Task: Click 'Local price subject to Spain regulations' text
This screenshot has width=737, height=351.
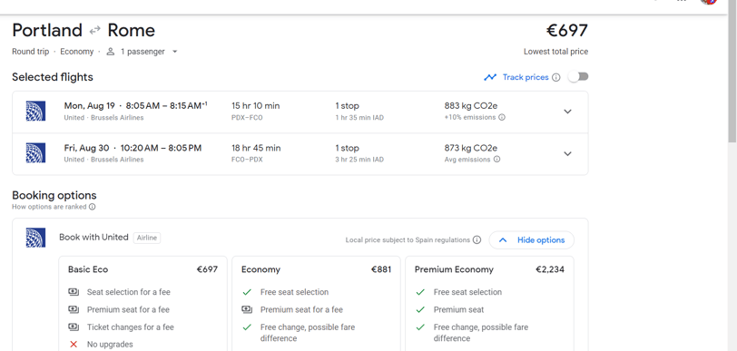Action: pyautogui.click(x=408, y=240)
